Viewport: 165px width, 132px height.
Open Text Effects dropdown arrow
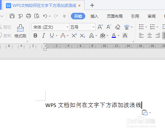96,36
